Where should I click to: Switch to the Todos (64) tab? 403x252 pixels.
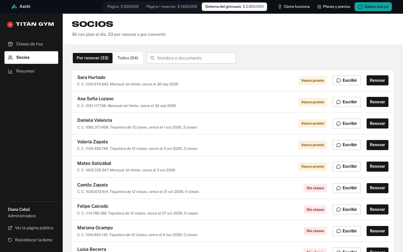pyautogui.click(x=128, y=58)
